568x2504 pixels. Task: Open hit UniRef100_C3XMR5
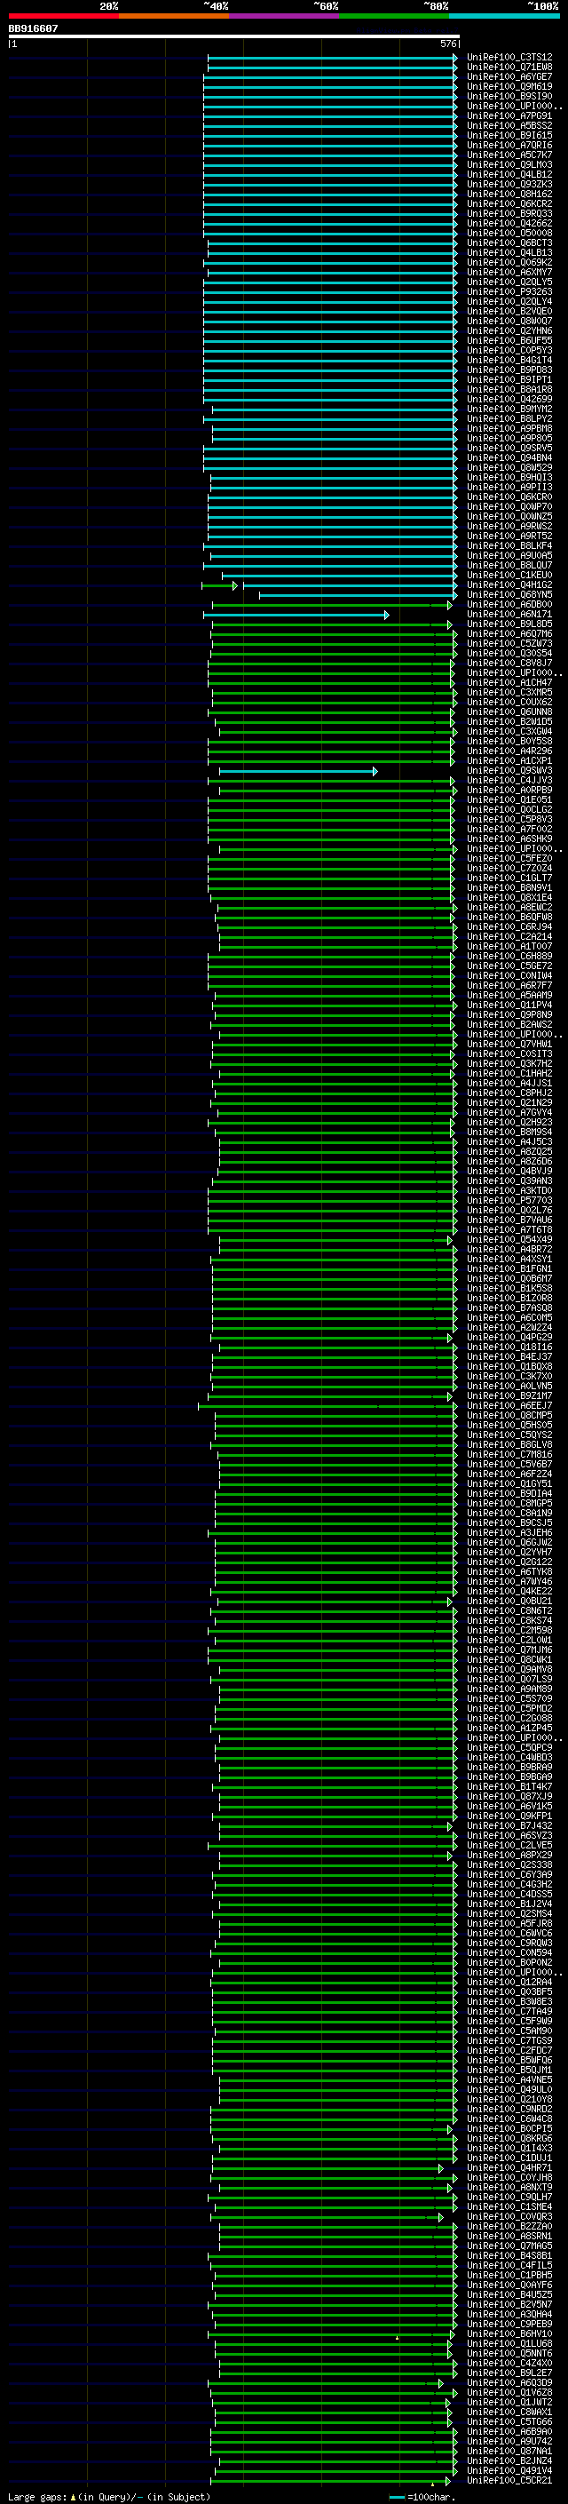pyautogui.click(x=509, y=692)
